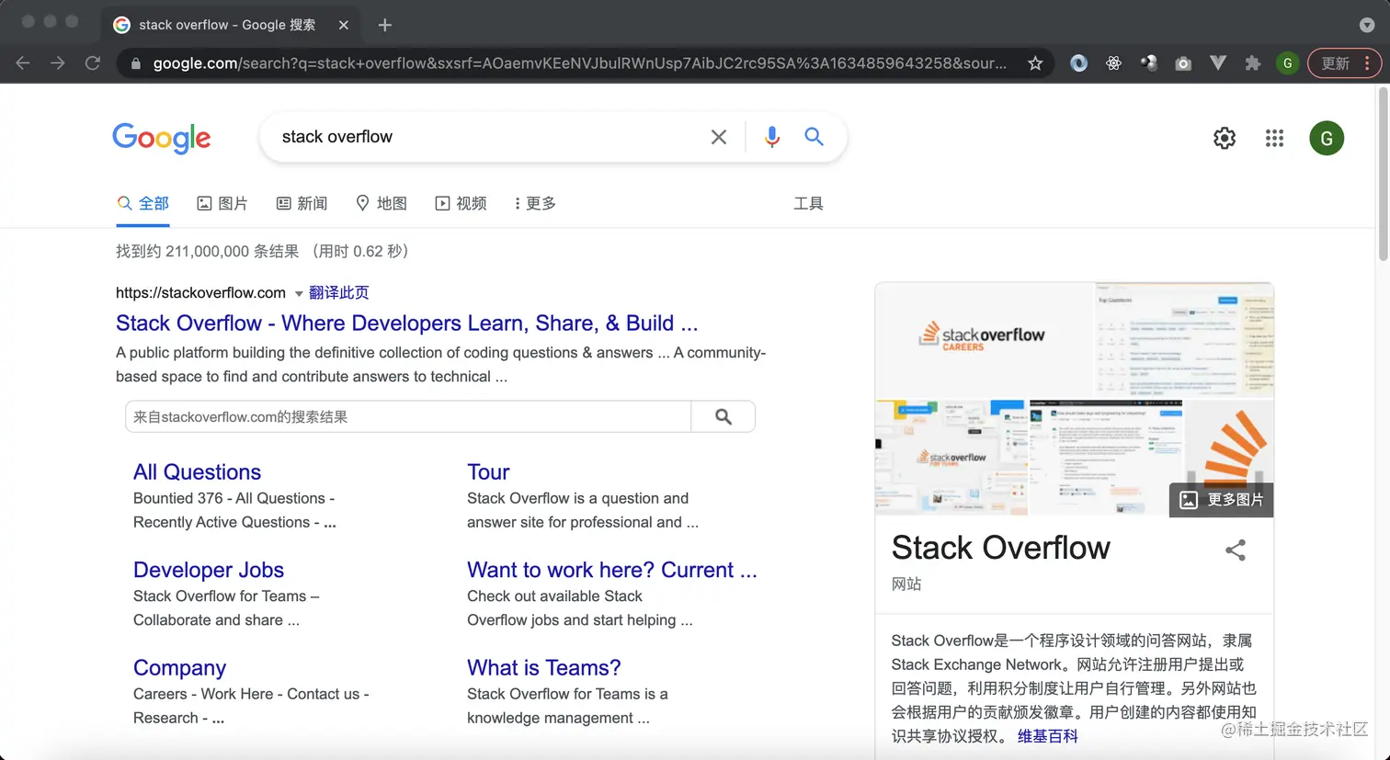
Task: Toggle the bookmark star in the address bar
Action: point(1035,62)
